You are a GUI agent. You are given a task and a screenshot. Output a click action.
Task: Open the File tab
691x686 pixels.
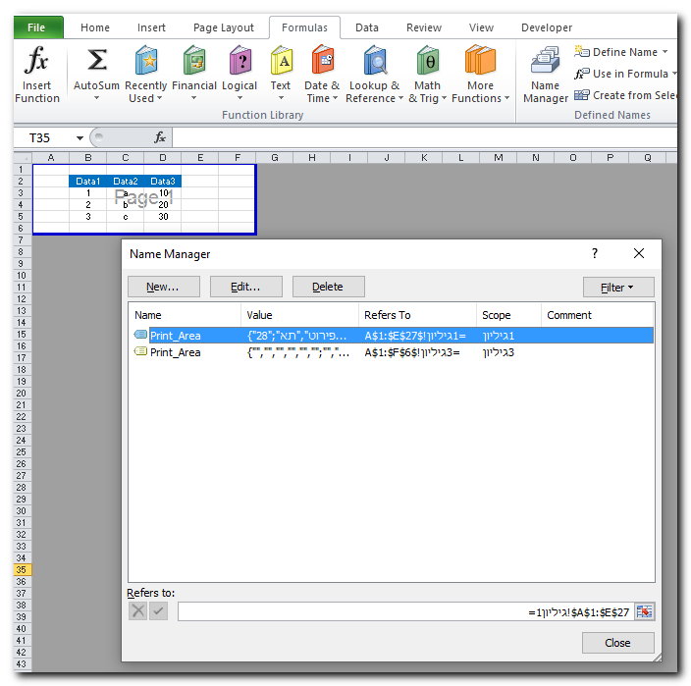click(x=36, y=27)
